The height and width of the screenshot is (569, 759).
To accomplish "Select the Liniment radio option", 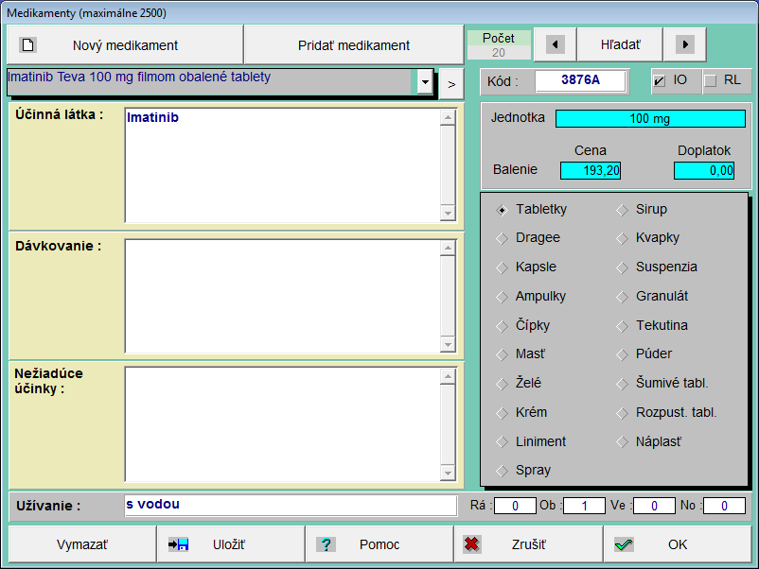I will [502, 441].
